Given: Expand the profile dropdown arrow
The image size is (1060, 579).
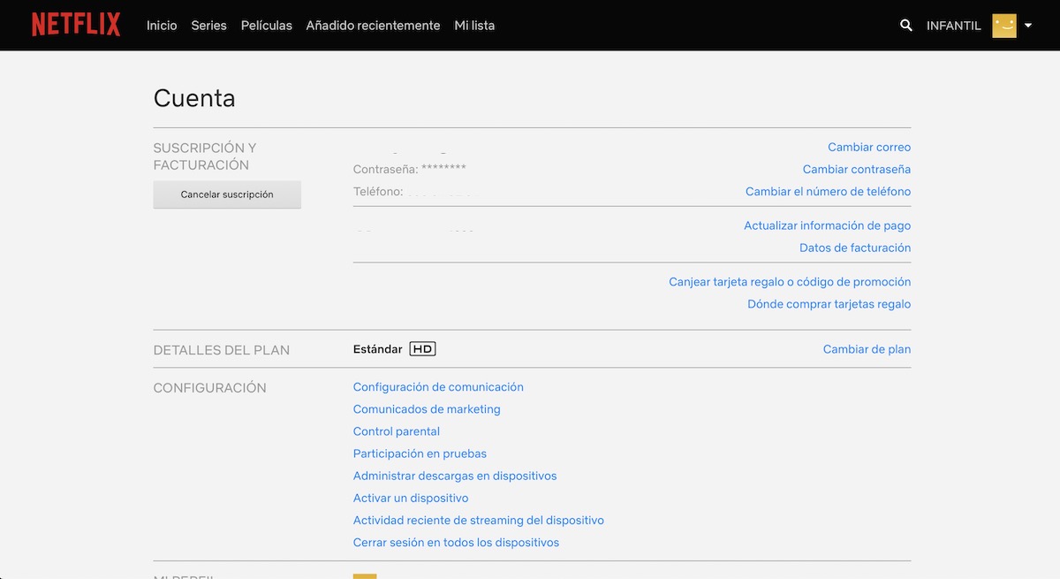Looking at the screenshot, I should click(1028, 26).
